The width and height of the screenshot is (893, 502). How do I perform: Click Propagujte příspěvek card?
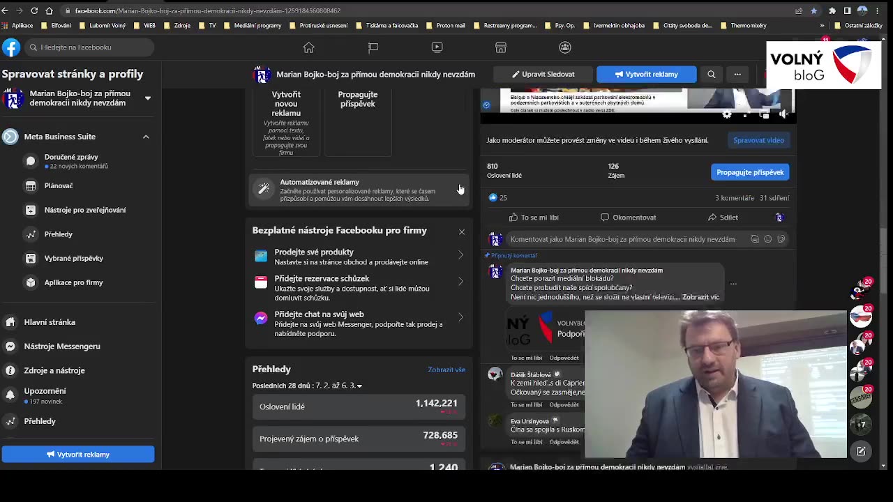[x=358, y=123]
